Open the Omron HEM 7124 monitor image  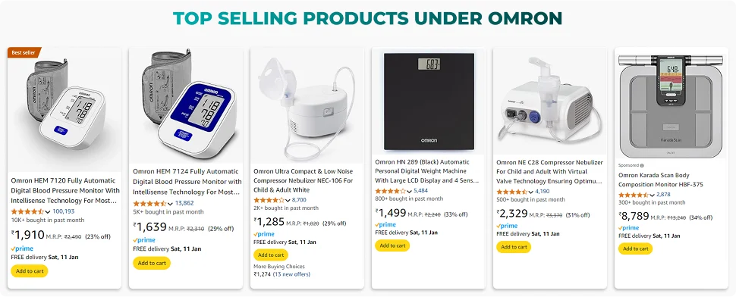[186, 104]
